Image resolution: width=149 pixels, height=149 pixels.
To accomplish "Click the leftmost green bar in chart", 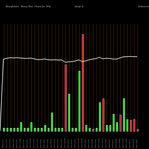I will coord(4,130).
